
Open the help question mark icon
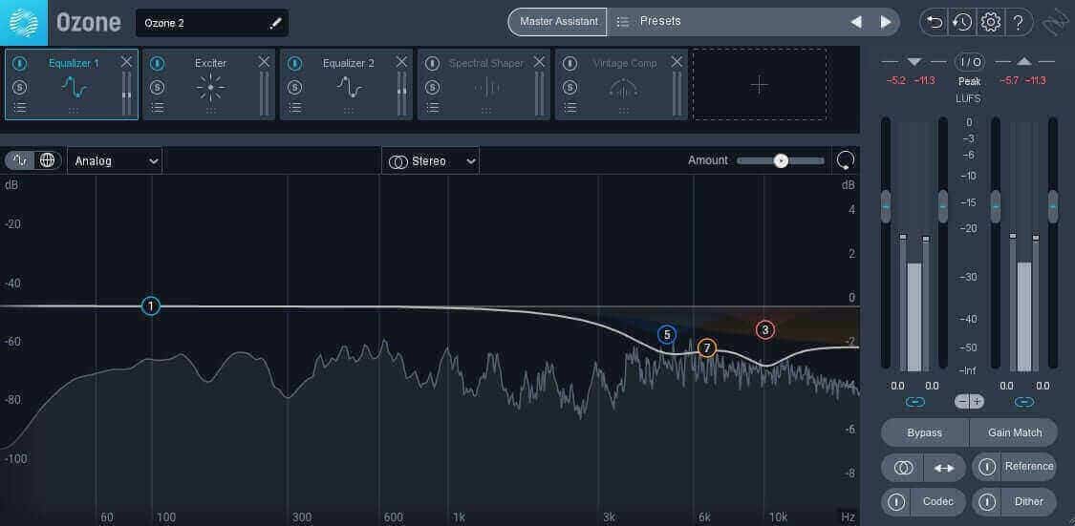1018,23
